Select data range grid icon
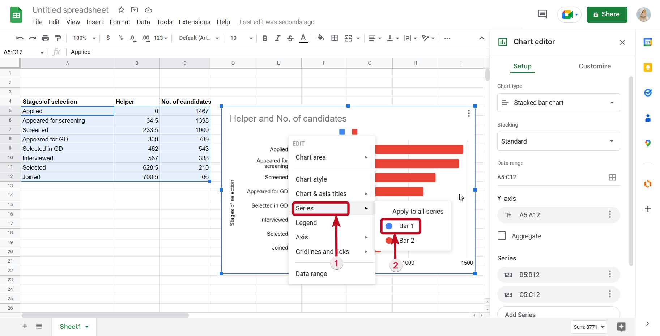Image resolution: width=660 pixels, height=336 pixels. tap(612, 178)
